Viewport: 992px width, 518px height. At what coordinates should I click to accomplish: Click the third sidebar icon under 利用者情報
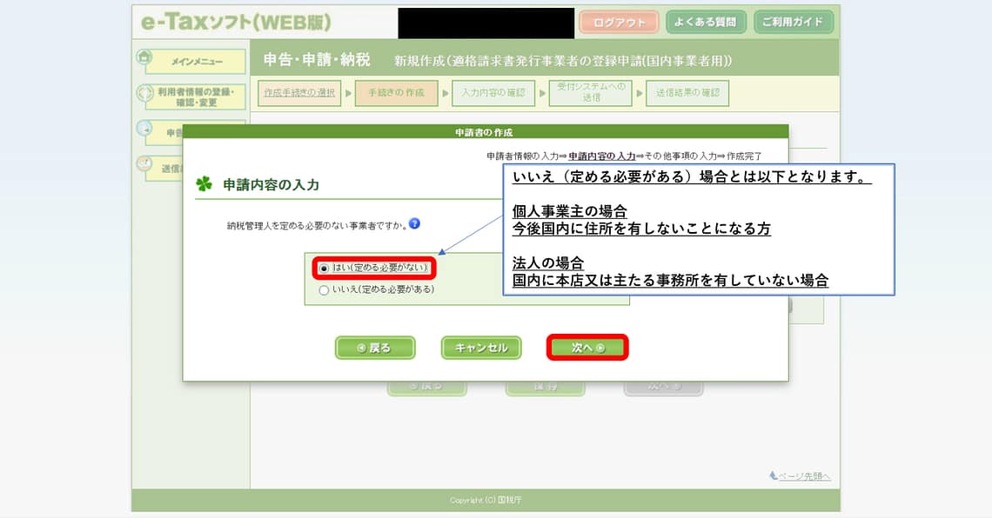pyautogui.click(x=144, y=128)
